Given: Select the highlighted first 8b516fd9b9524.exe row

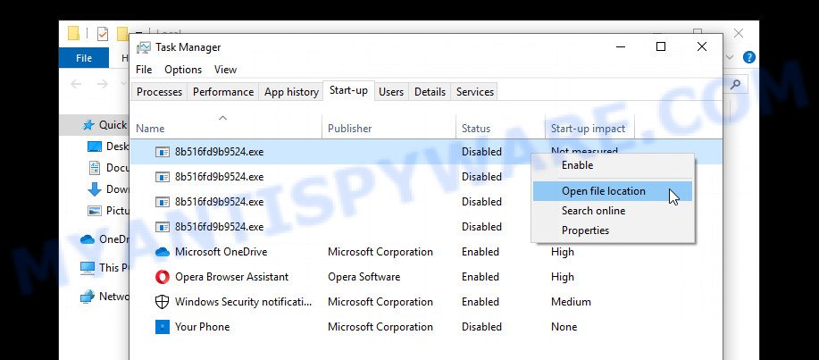Looking at the screenshot, I should click(426, 152).
